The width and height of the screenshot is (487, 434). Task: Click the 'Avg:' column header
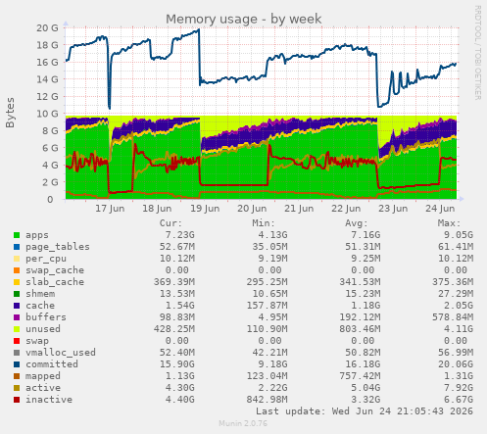[357, 223]
